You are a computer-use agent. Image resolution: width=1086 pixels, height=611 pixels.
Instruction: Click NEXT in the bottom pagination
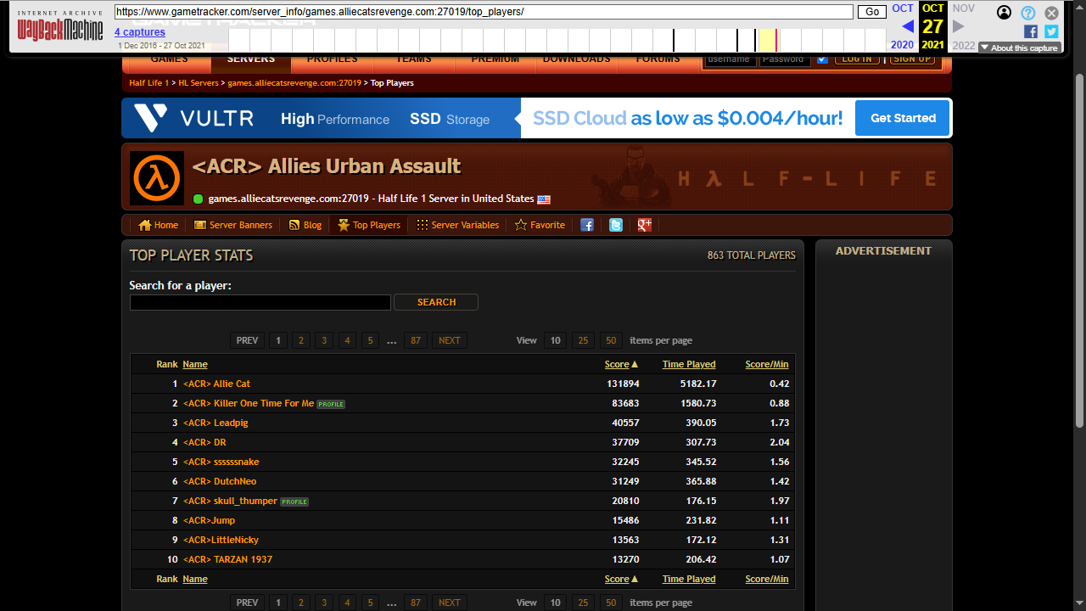coord(450,603)
